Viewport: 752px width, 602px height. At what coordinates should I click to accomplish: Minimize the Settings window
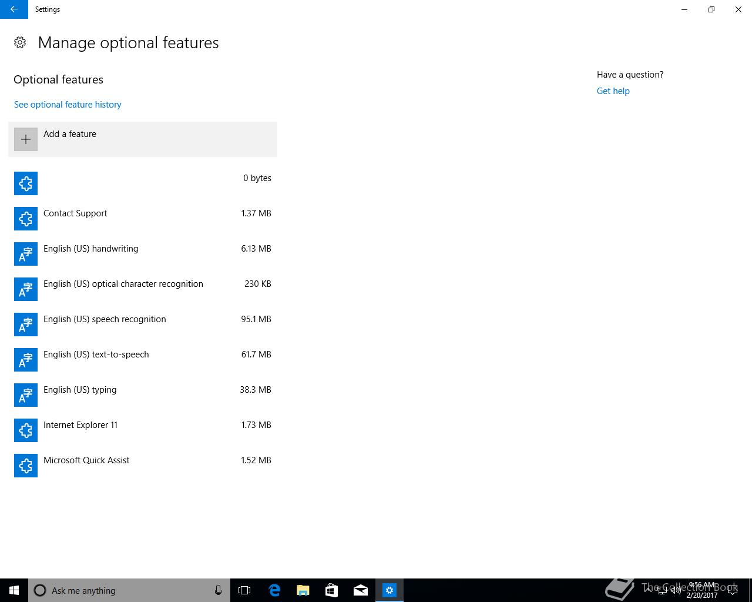[684, 9]
